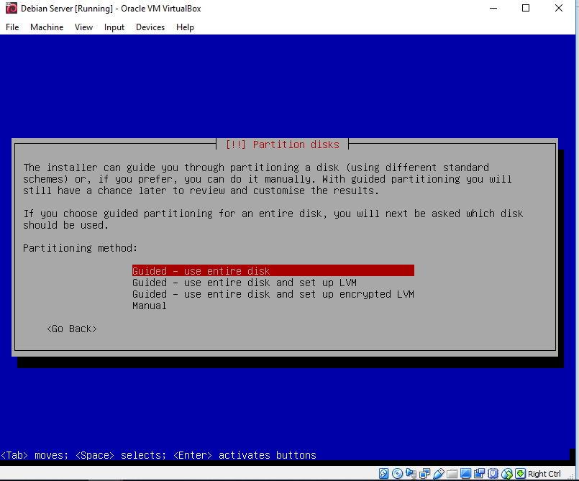Click the keyboard hint line at bottom

(x=159, y=455)
